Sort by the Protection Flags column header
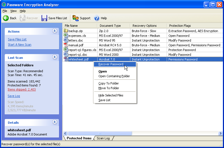224x148 pixels. [195, 26]
